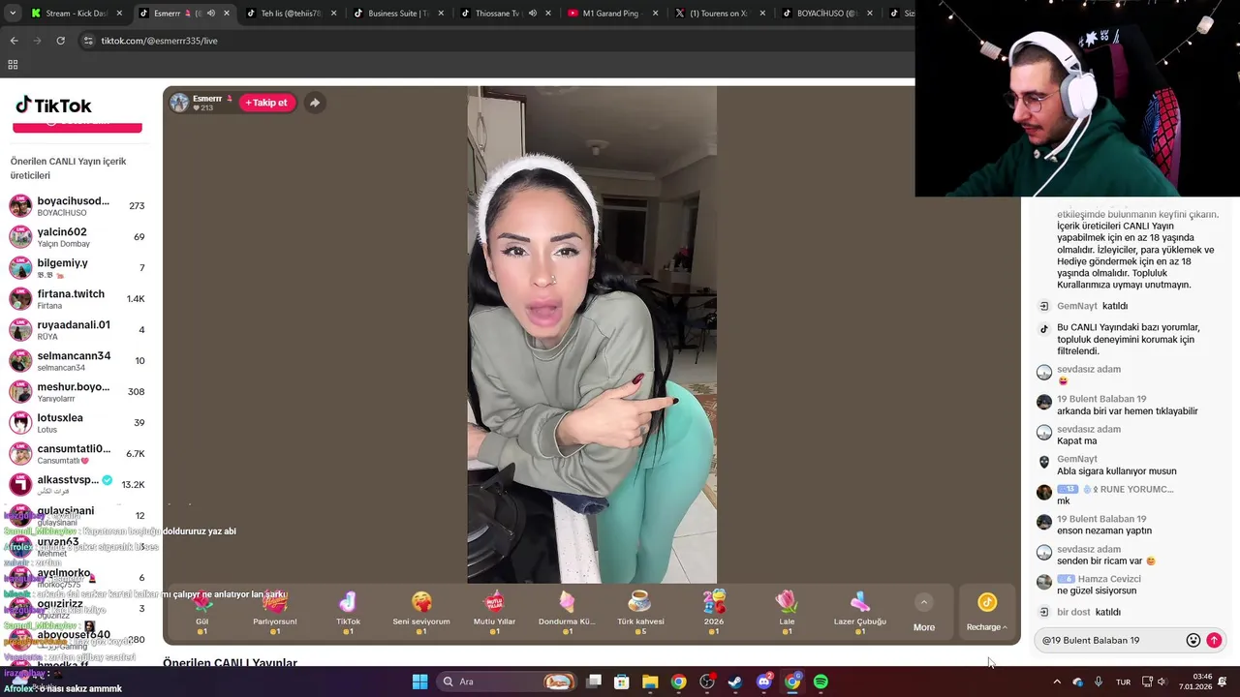Send the Parlıyorsun gift
This screenshot has height=697, width=1240.
pos(274,610)
